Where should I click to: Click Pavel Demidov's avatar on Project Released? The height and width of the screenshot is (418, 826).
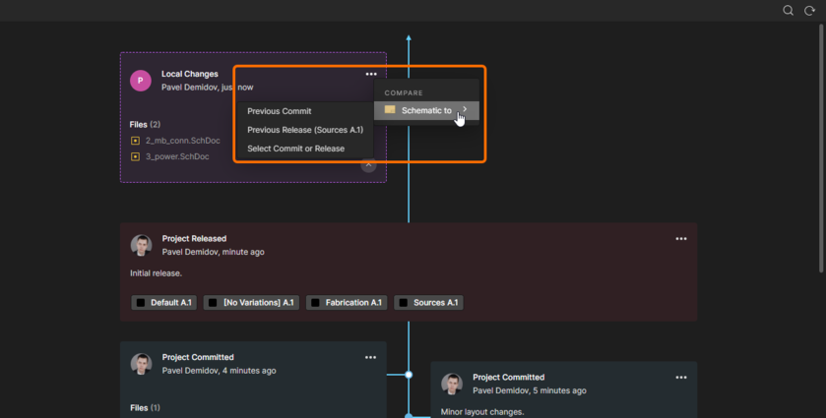point(141,245)
